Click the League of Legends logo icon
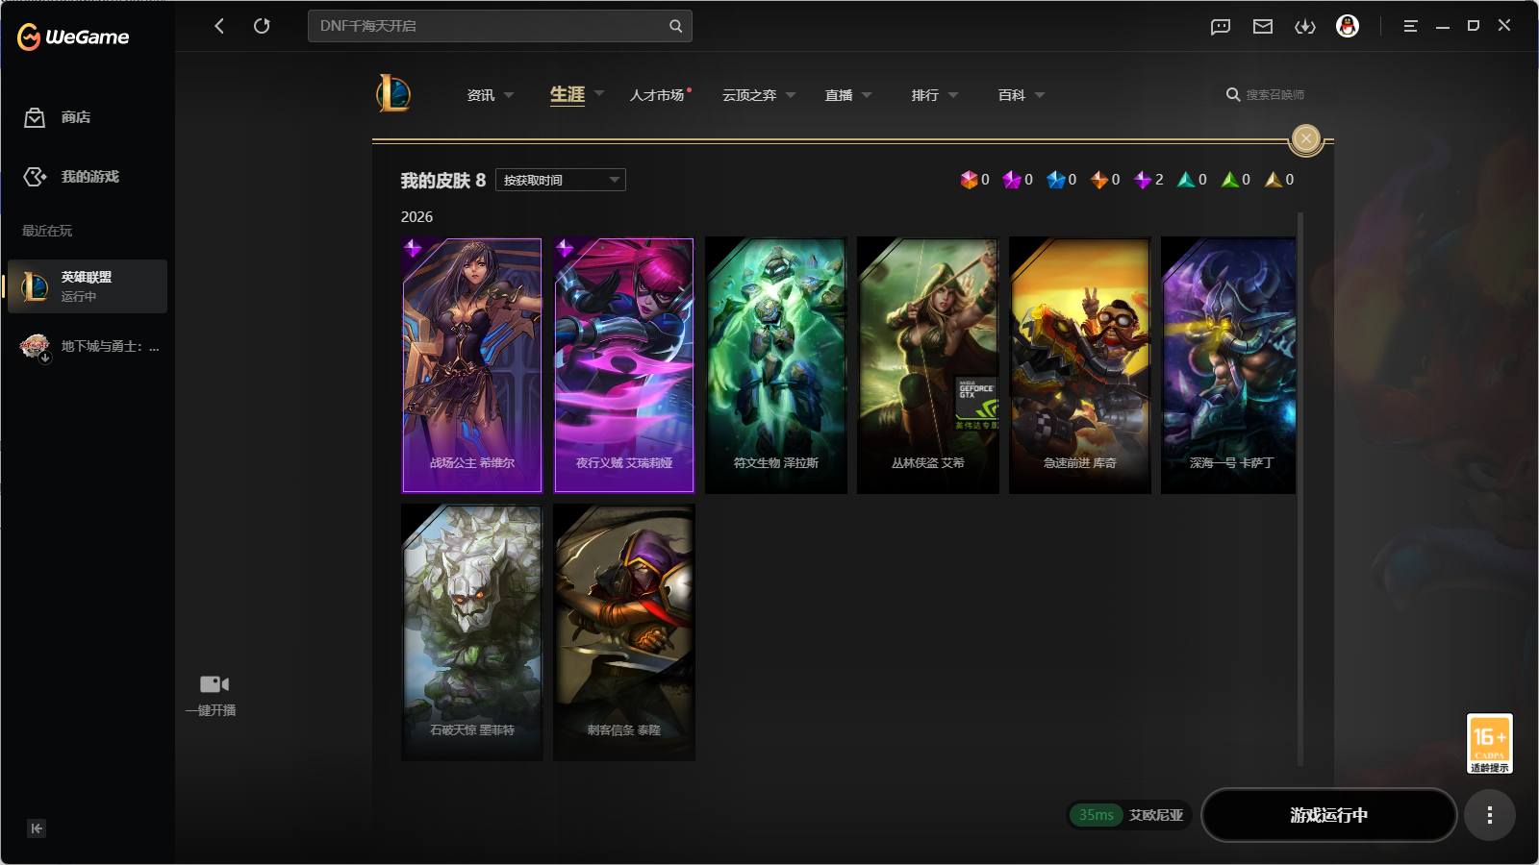Image resolution: width=1539 pixels, height=865 pixels. pyautogui.click(x=393, y=93)
